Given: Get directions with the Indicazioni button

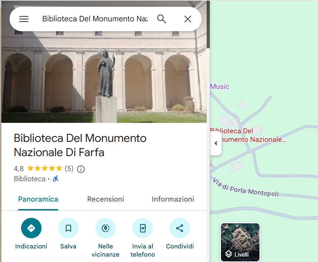Looking at the screenshot, I should [31, 228].
